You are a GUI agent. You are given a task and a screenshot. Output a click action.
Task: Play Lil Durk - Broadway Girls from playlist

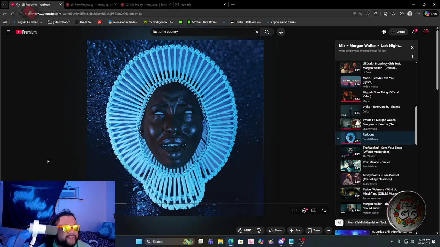pyautogui.click(x=375, y=68)
